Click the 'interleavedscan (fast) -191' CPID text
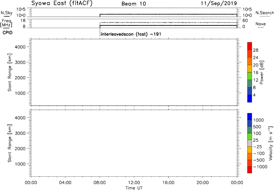 [129, 34]
